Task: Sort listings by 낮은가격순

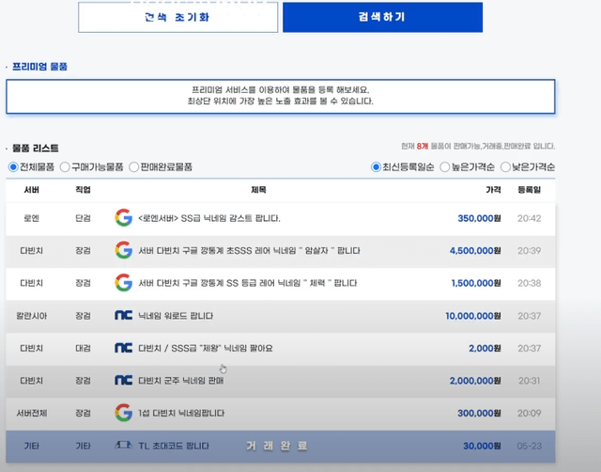Action: pos(505,166)
